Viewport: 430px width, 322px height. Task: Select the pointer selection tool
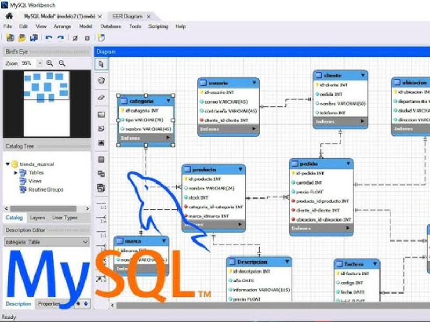click(101, 64)
